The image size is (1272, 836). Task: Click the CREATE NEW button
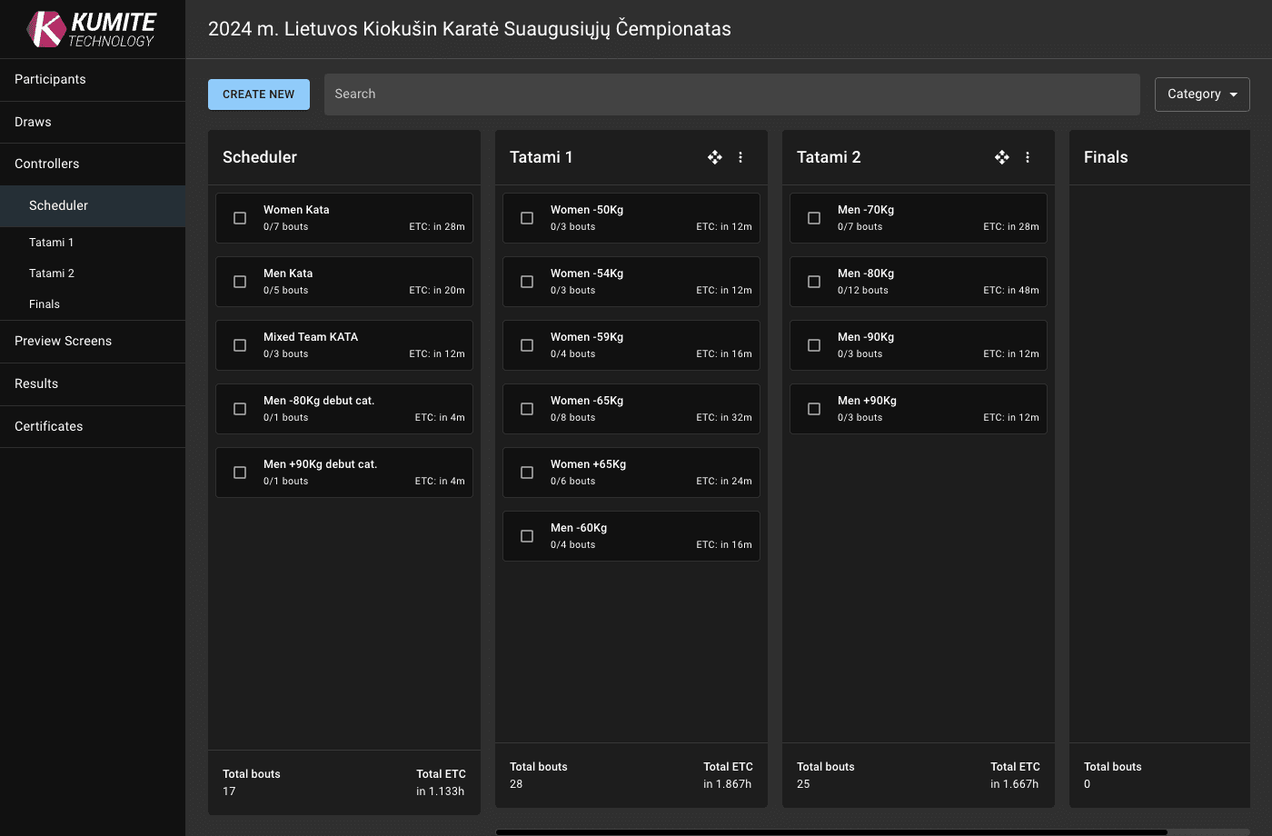coord(258,94)
